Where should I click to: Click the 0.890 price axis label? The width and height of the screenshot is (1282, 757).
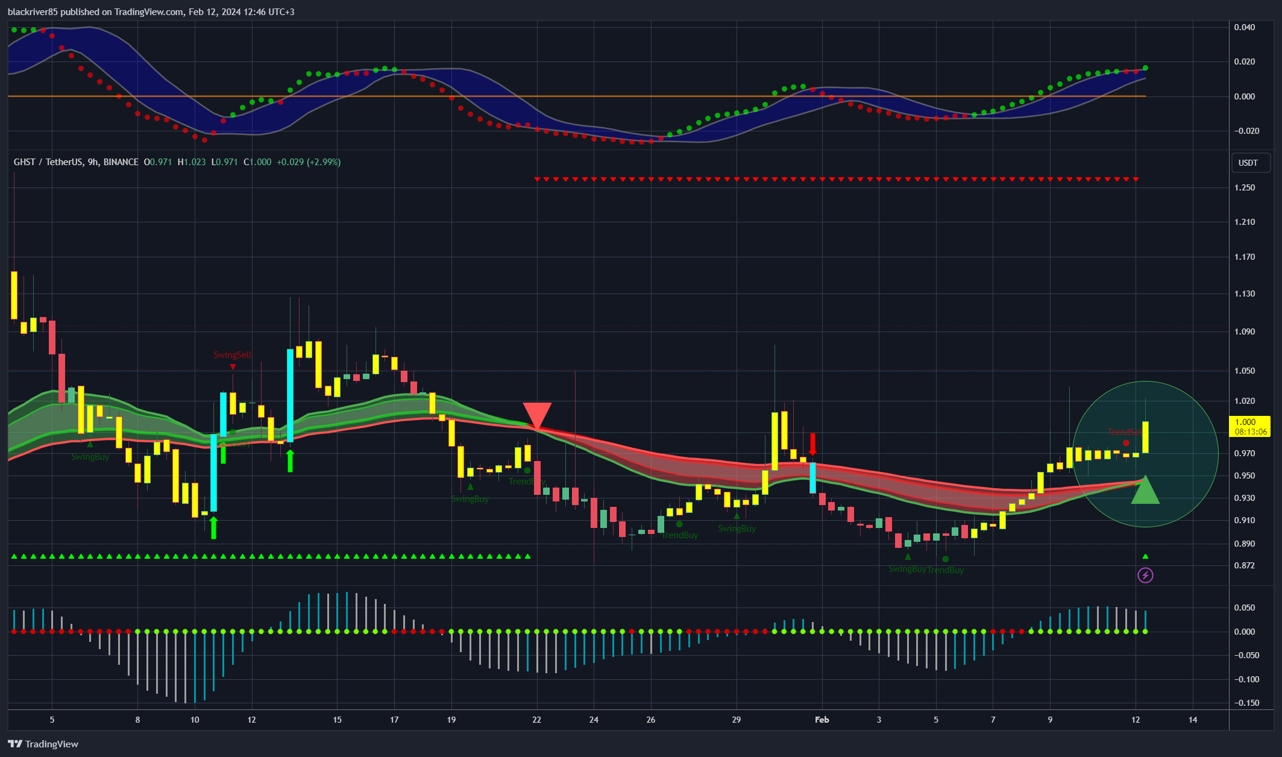coord(1245,544)
